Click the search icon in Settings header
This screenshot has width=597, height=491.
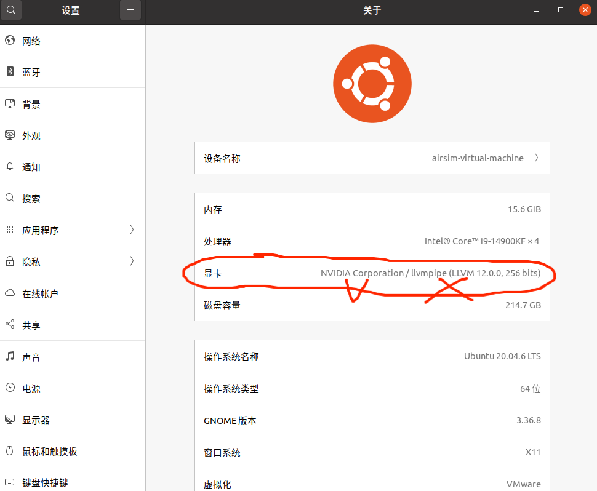11,10
